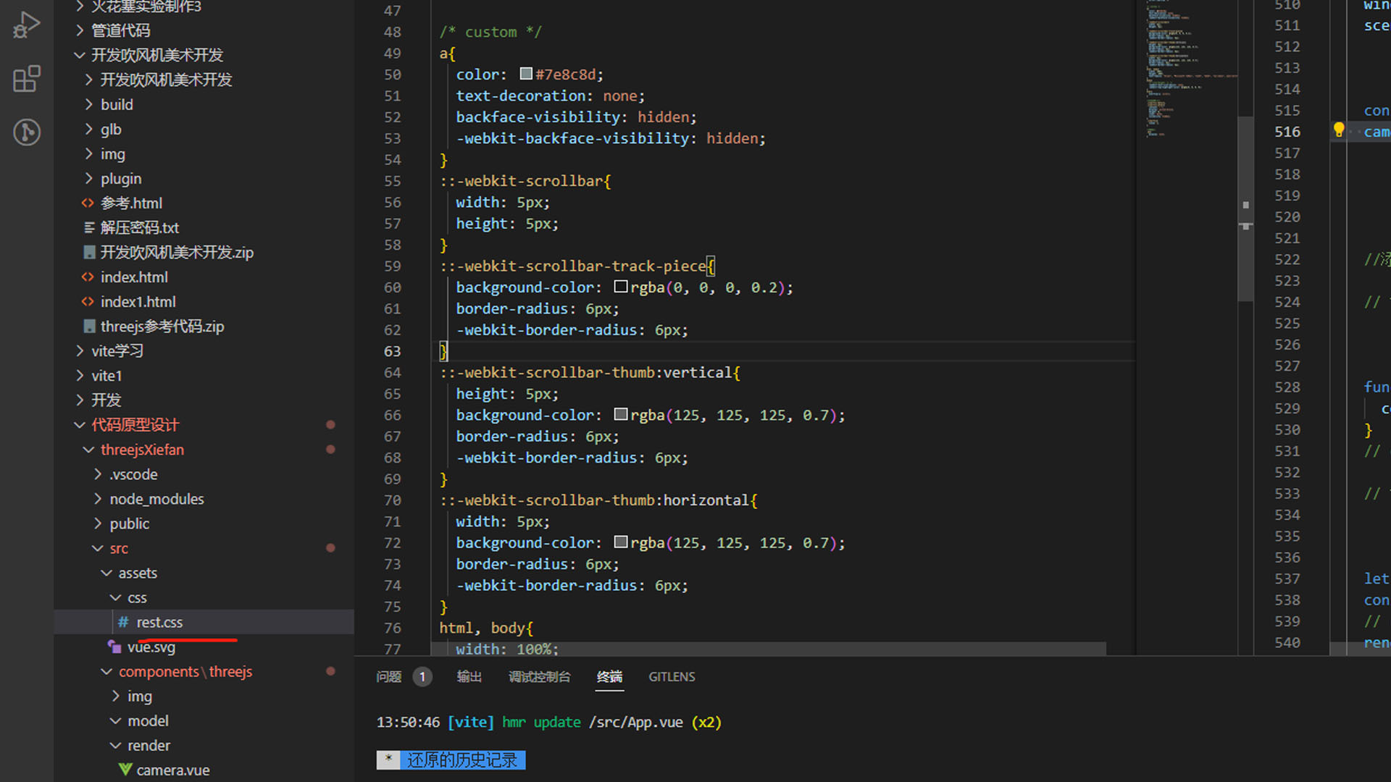1391x782 pixels.
Task: Switch to the GITLENS panel tab
Action: pos(672,676)
